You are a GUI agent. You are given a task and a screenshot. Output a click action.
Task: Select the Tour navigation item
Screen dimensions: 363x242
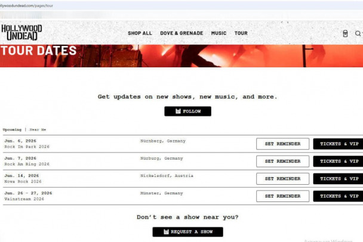pos(241,33)
